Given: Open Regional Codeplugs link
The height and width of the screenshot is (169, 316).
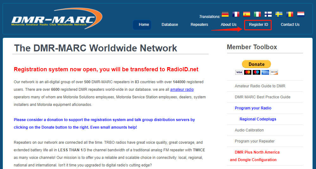Looking at the screenshot, I should 258,119.
